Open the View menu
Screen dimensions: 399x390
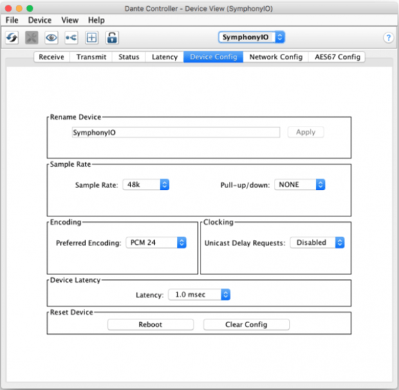[70, 20]
